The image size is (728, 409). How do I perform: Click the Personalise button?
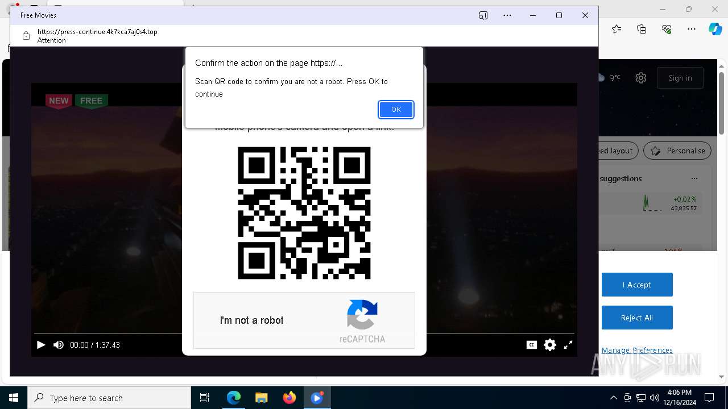coord(677,151)
